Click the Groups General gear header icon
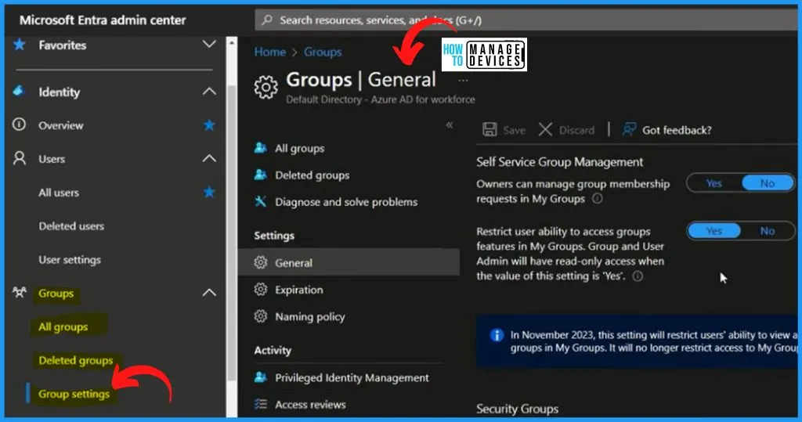The width and height of the screenshot is (802, 422). tap(266, 87)
